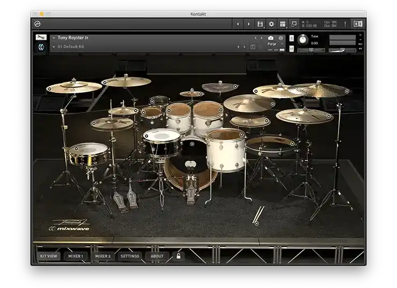Expand the Tony Royster Jr instrument dropdown

click(54, 38)
